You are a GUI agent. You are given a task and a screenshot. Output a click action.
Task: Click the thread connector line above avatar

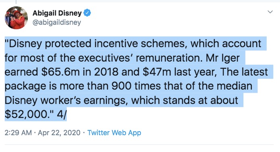coord(16,2)
